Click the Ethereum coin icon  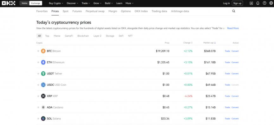tap(43, 62)
